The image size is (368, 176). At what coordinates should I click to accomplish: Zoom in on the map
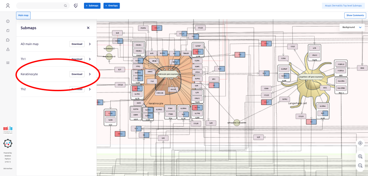[x=360, y=157]
